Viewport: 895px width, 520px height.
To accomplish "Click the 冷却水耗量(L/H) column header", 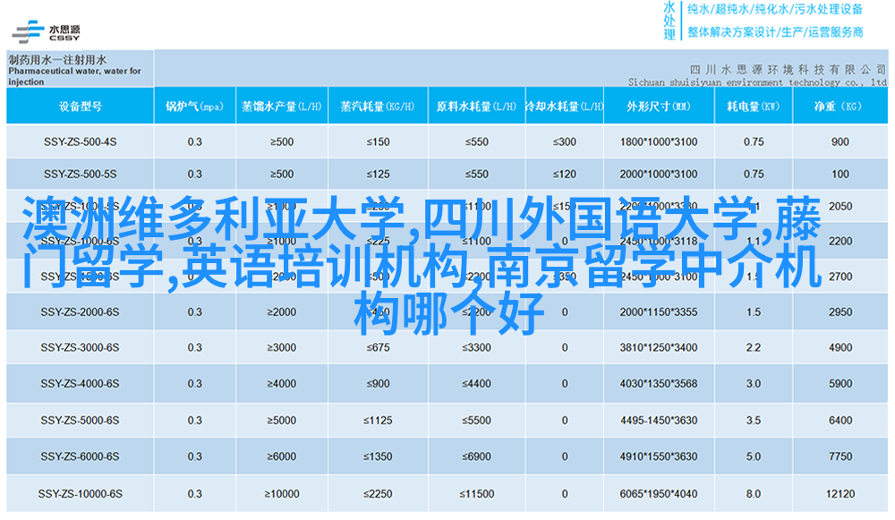I will pyautogui.click(x=565, y=107).
